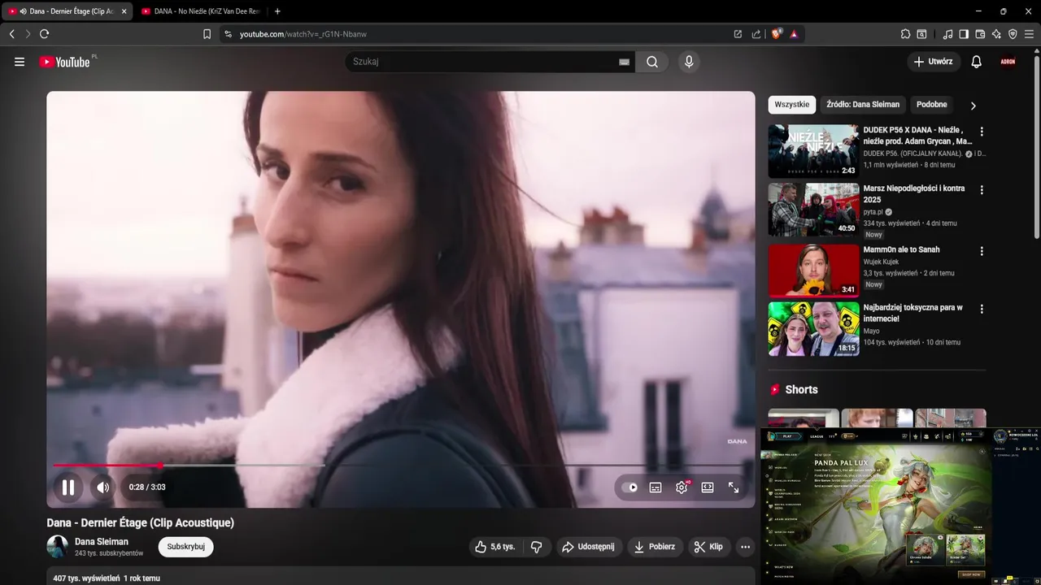Mute the video with the speaker icon
Image resolution: width=1041 pixels, height=585 pixels.
[102, 487]
